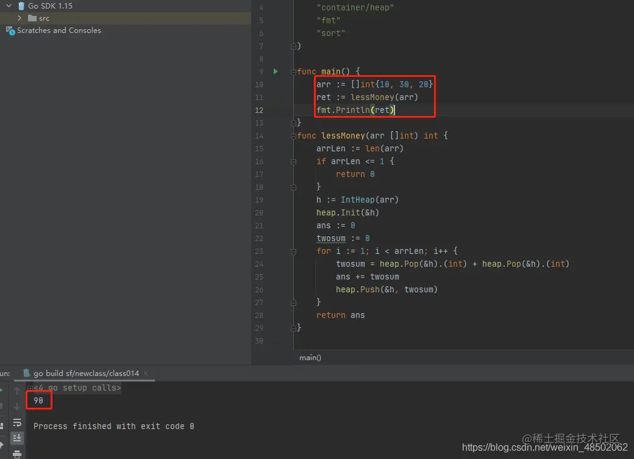Select Scratches and Consoles in project tree
Screen dimensions: 634x459
tap(59, 31)
